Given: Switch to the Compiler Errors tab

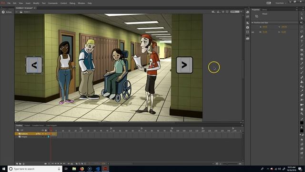Looking at the screenshot, I should pyautogui.click(x=38, y=125).
